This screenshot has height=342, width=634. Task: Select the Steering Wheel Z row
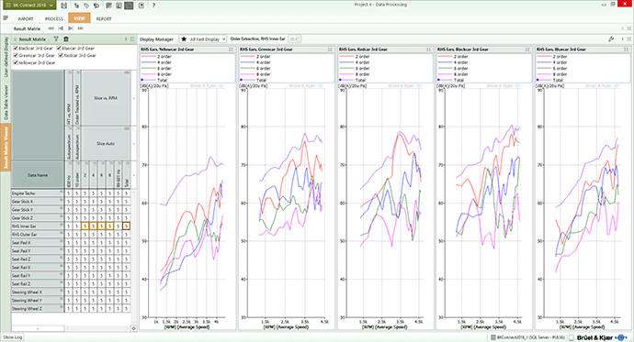37,308
